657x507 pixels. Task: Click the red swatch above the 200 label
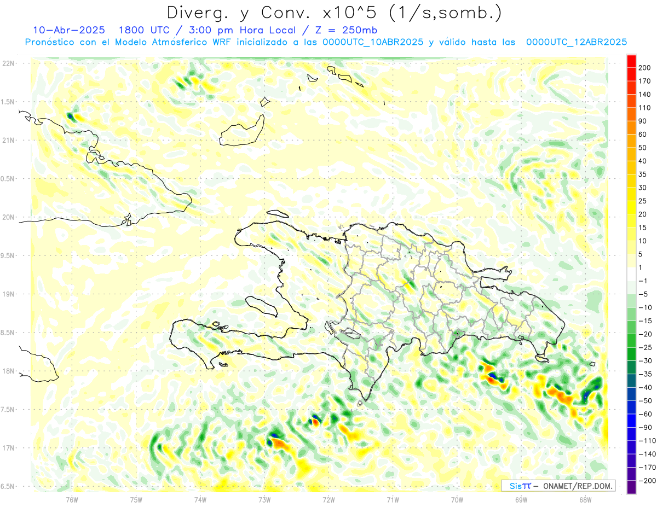631,61
